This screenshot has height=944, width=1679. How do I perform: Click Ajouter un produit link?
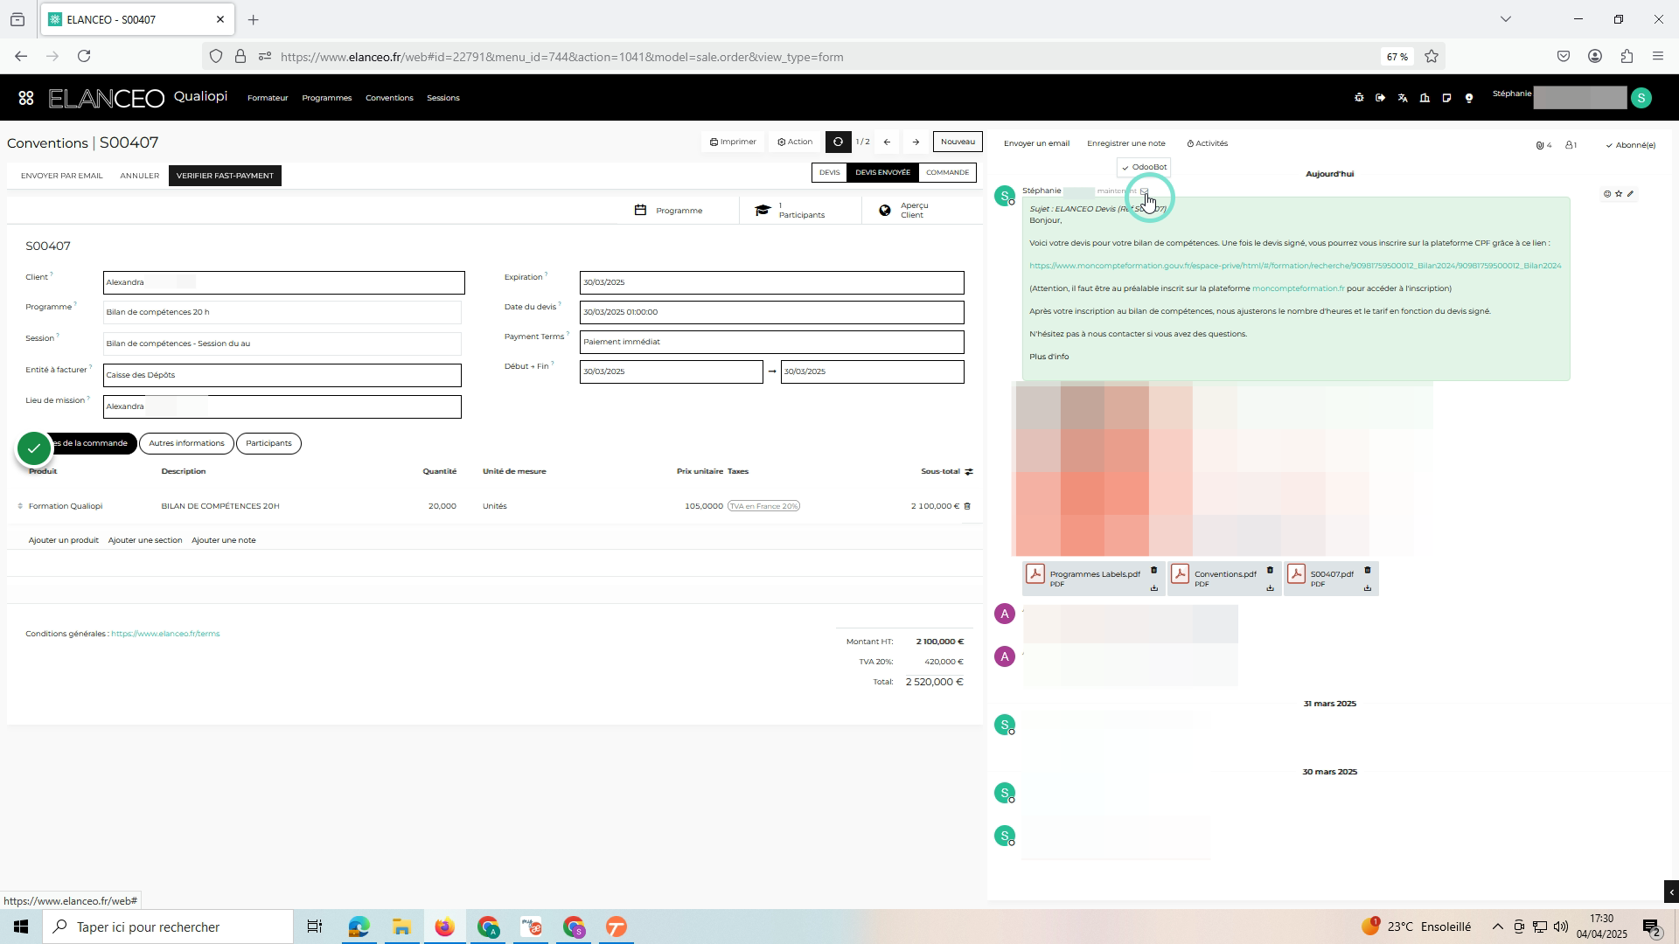point(63,540)
